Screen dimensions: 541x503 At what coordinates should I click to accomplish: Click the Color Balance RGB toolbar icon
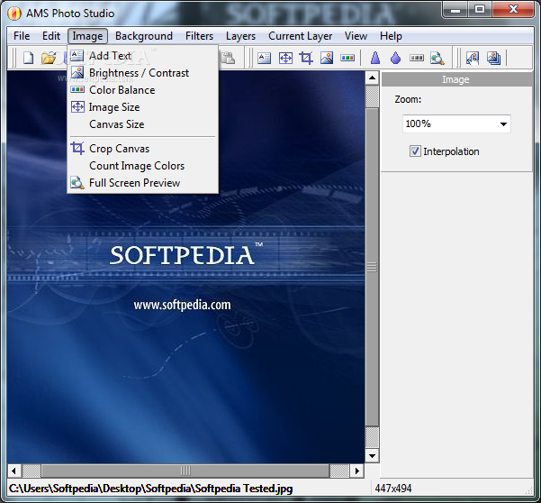coord(347,58)
